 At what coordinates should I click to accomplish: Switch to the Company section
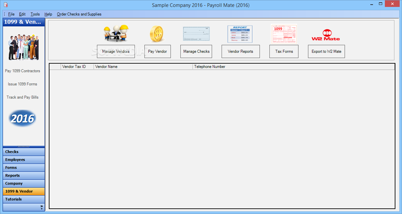pos(24,183)
